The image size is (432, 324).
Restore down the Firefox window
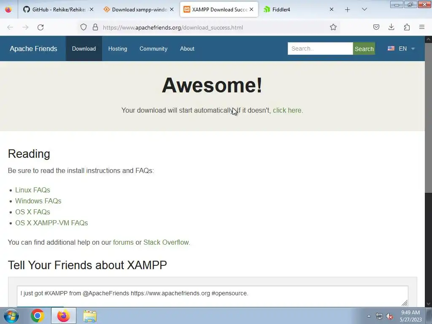point(410,5)
